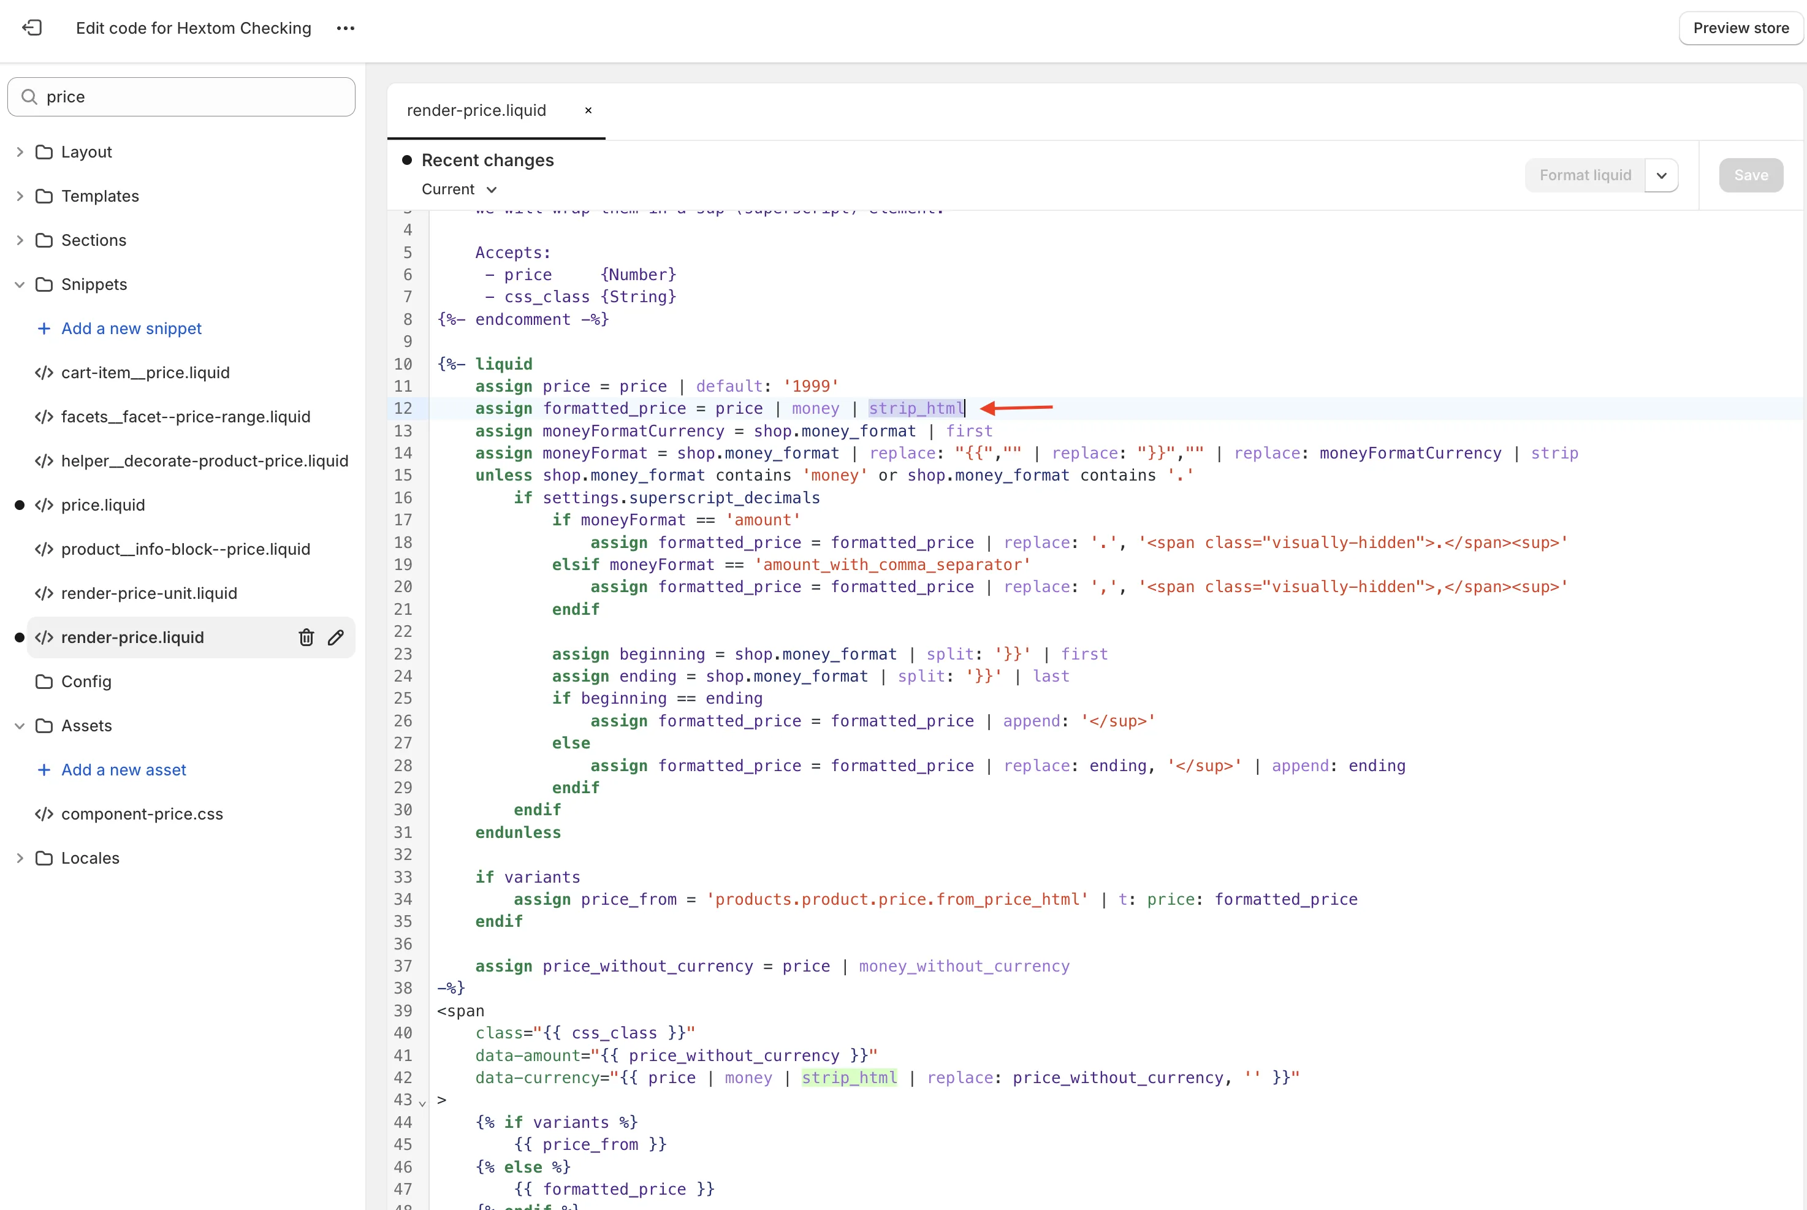Click strip_html on line 12

coord(916,408)
